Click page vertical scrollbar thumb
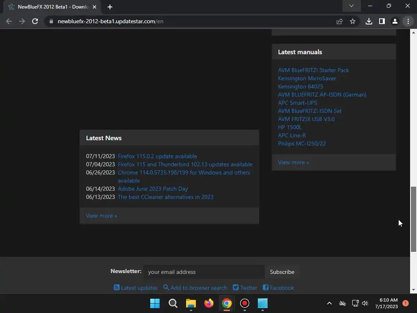The width and height of the screenshot is (417, 313). point(413,219)
